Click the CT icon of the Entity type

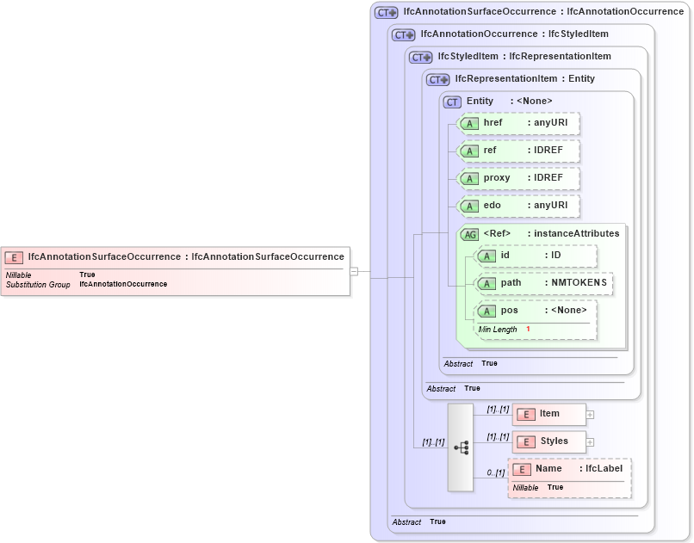pos(451,101)
